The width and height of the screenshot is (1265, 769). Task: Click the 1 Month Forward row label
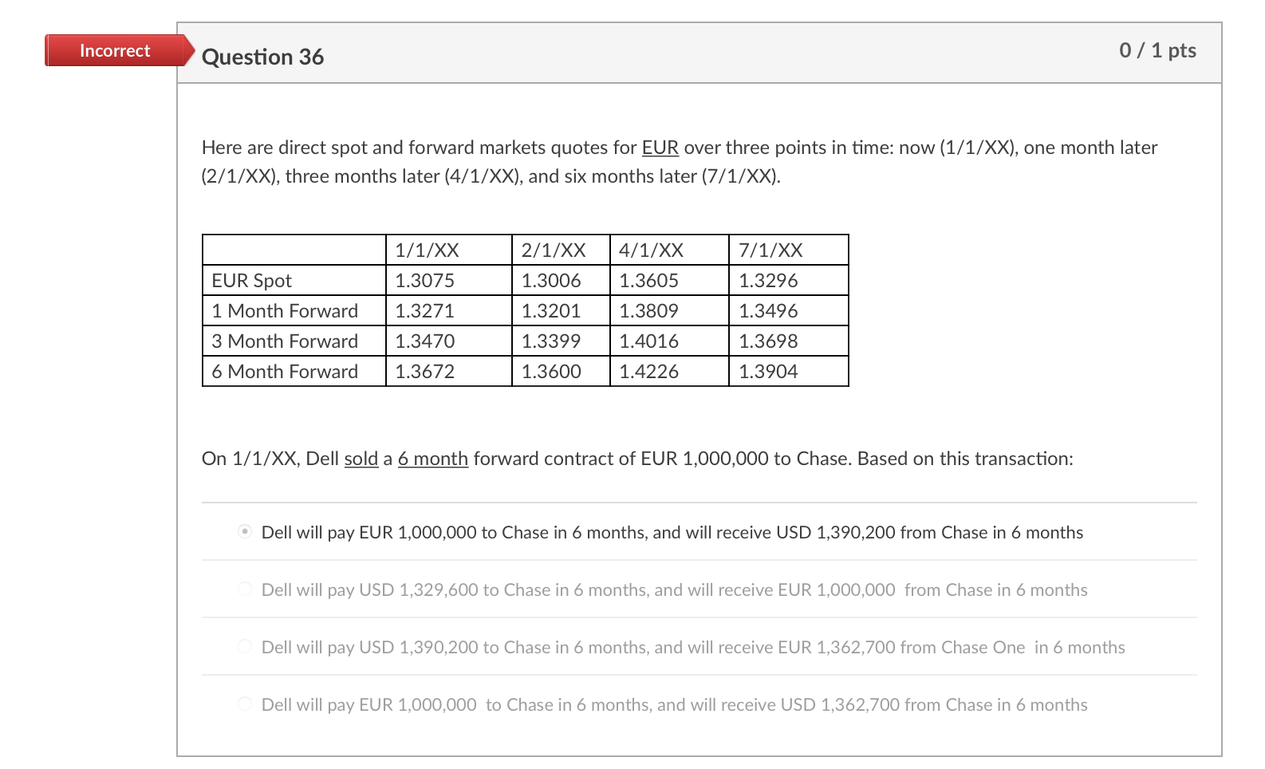(284, 310)
